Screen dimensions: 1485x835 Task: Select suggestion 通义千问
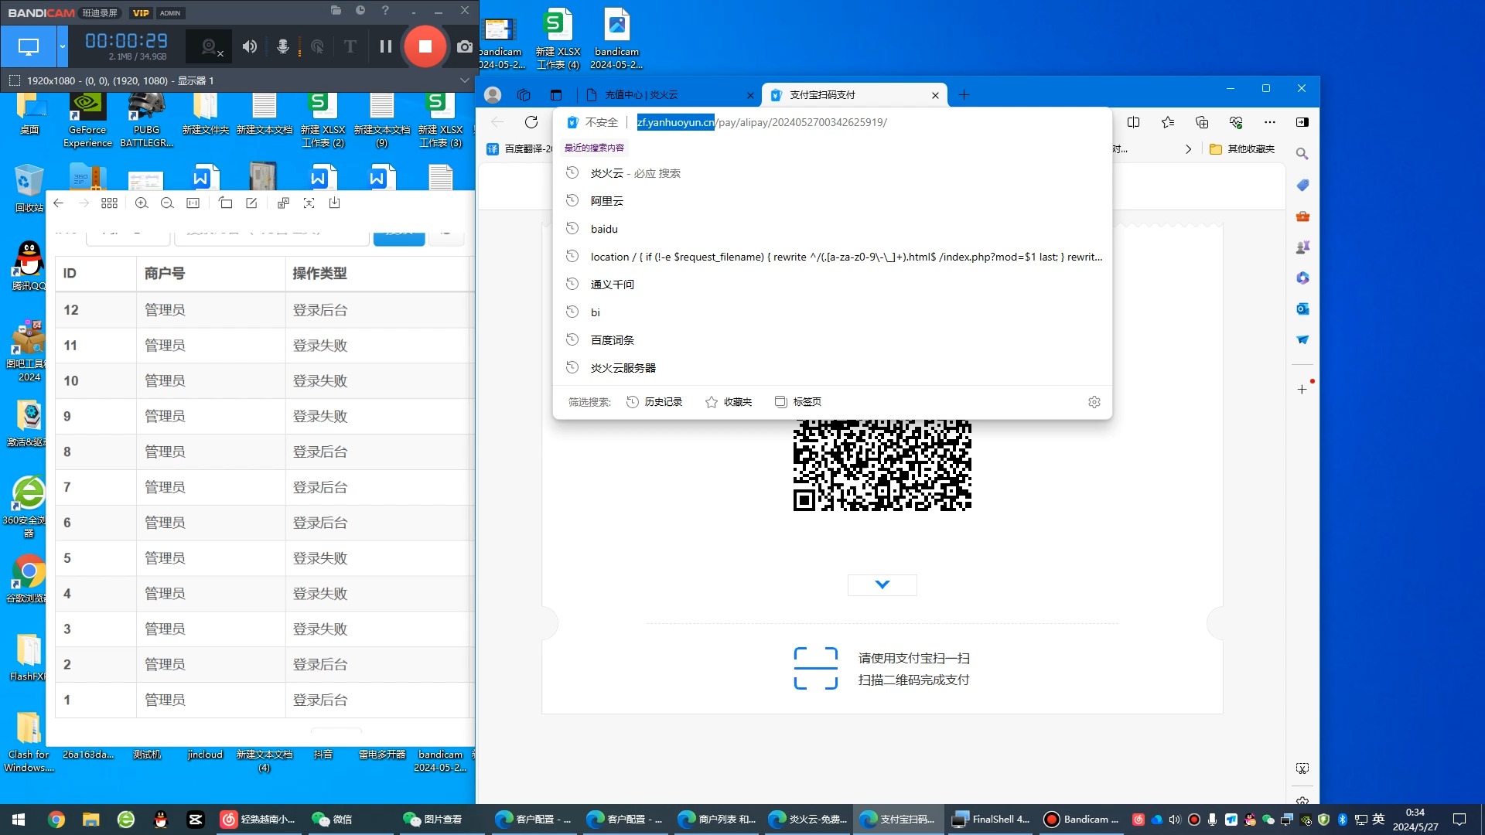click(x=832, y=285)
